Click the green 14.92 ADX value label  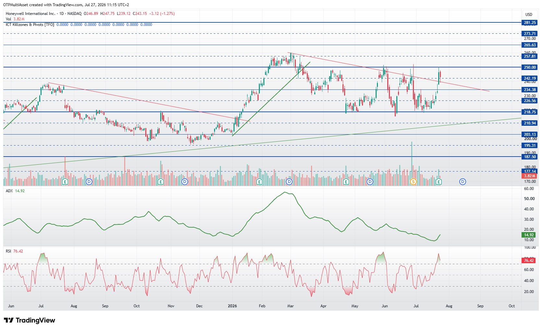[x=529, y=235]
